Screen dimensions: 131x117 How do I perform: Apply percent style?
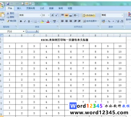[x=109, y=21]
